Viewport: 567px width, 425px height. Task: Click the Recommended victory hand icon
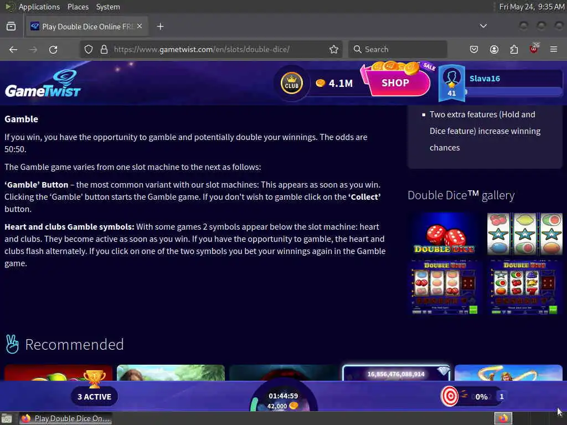(12, 344)
